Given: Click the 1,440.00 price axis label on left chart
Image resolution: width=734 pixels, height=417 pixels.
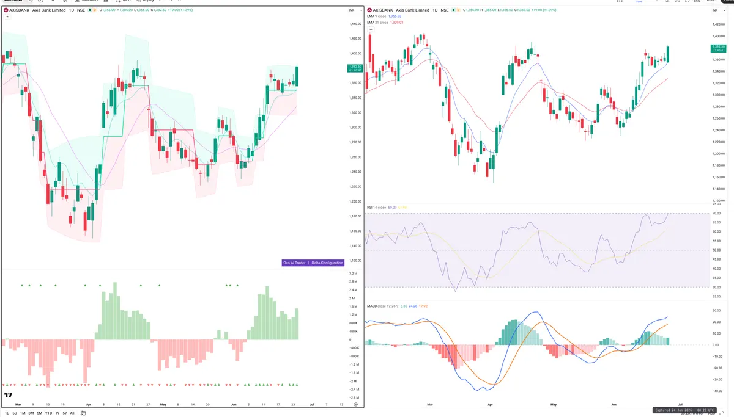Looking at the screenshot, I should click(355, 23).
